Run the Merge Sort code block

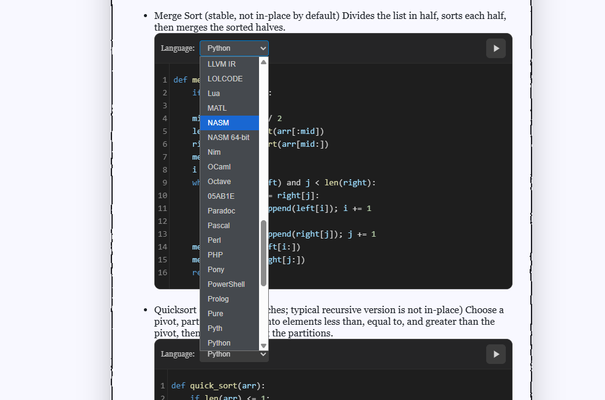pyautogui.click(x=496, y=48)
